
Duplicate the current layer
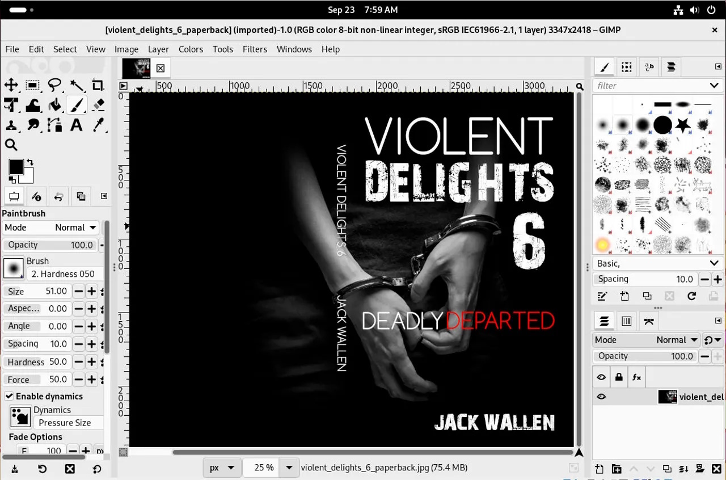pos(667,469)
